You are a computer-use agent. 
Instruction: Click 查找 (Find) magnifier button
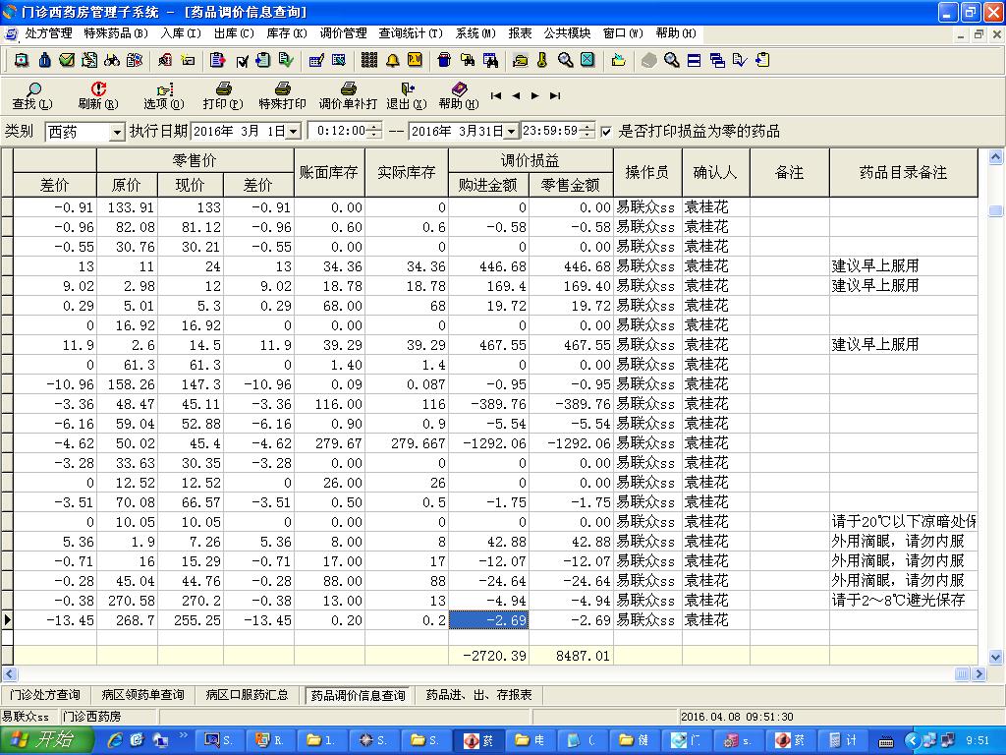click(32, 95)
